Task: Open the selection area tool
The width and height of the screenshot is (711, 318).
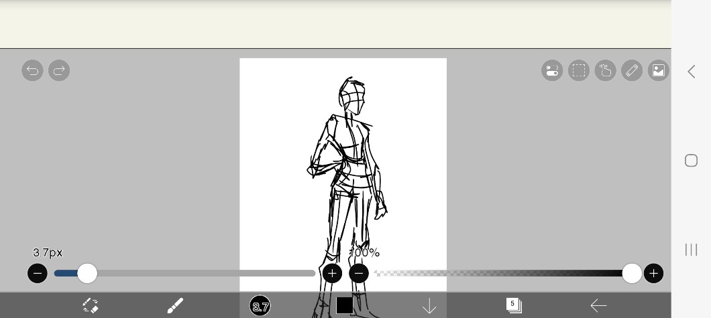Action: click(579, 70)
